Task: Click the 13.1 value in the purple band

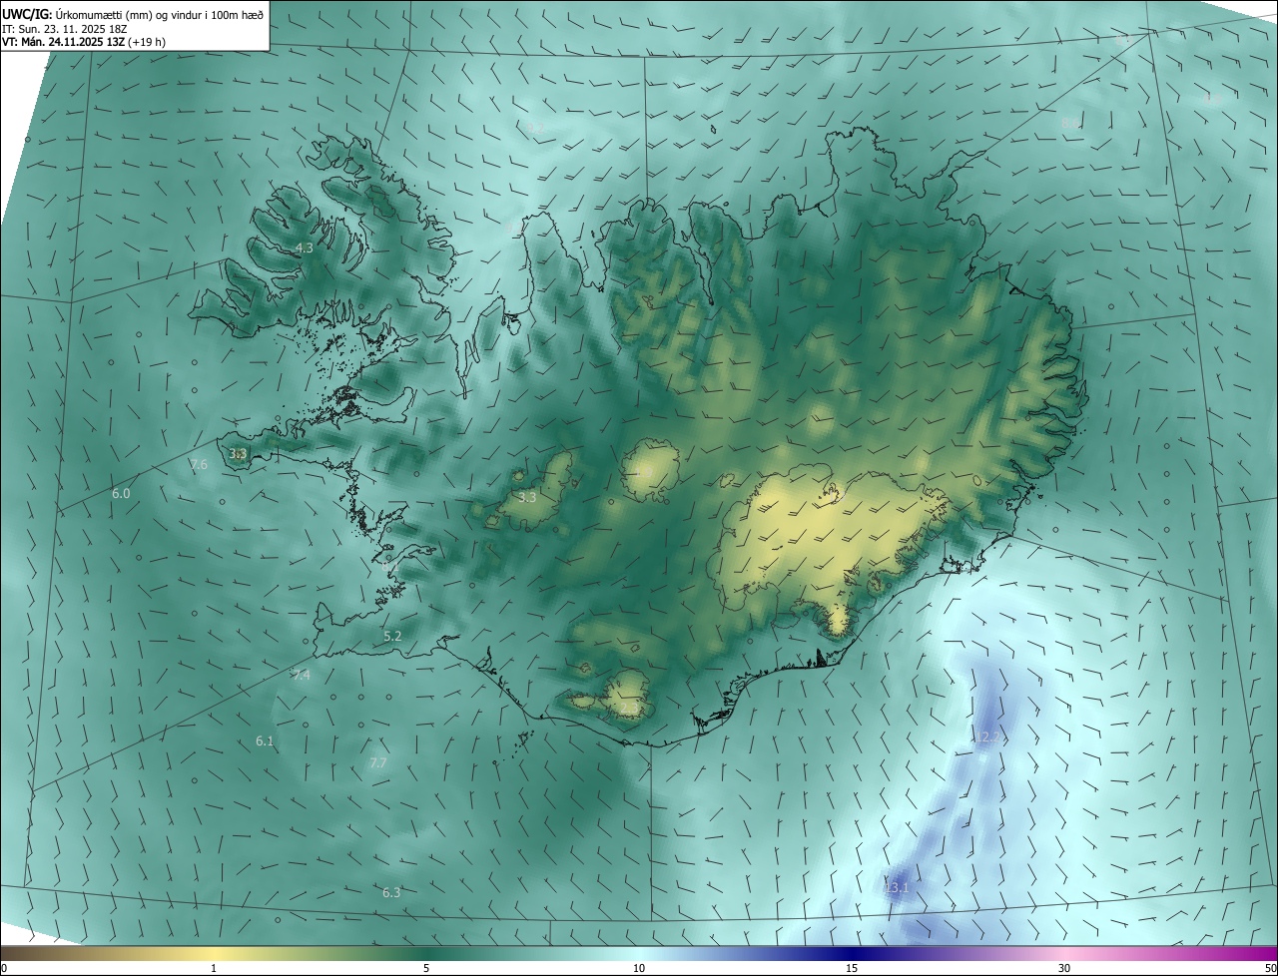Action: click(898, 887)
